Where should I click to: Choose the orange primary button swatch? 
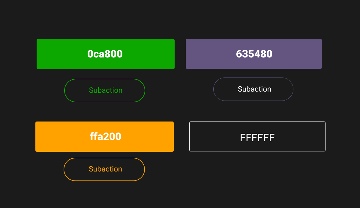[104, 136]
